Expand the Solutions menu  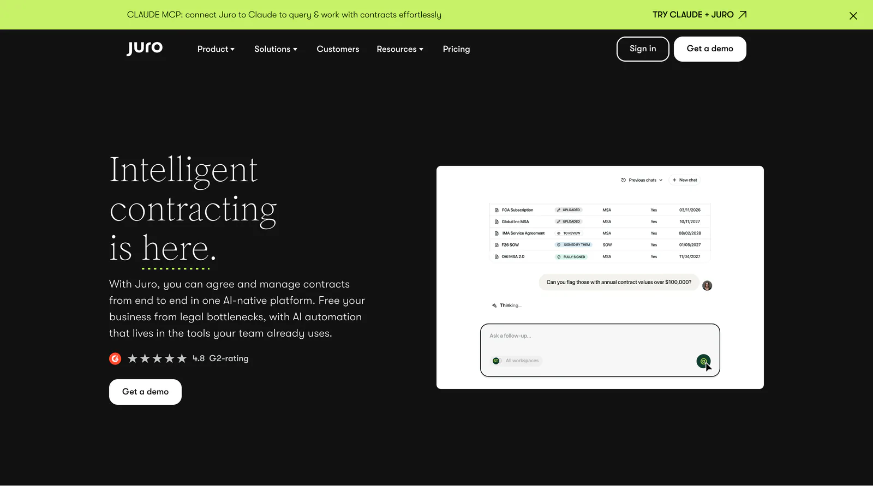[276, 49]
